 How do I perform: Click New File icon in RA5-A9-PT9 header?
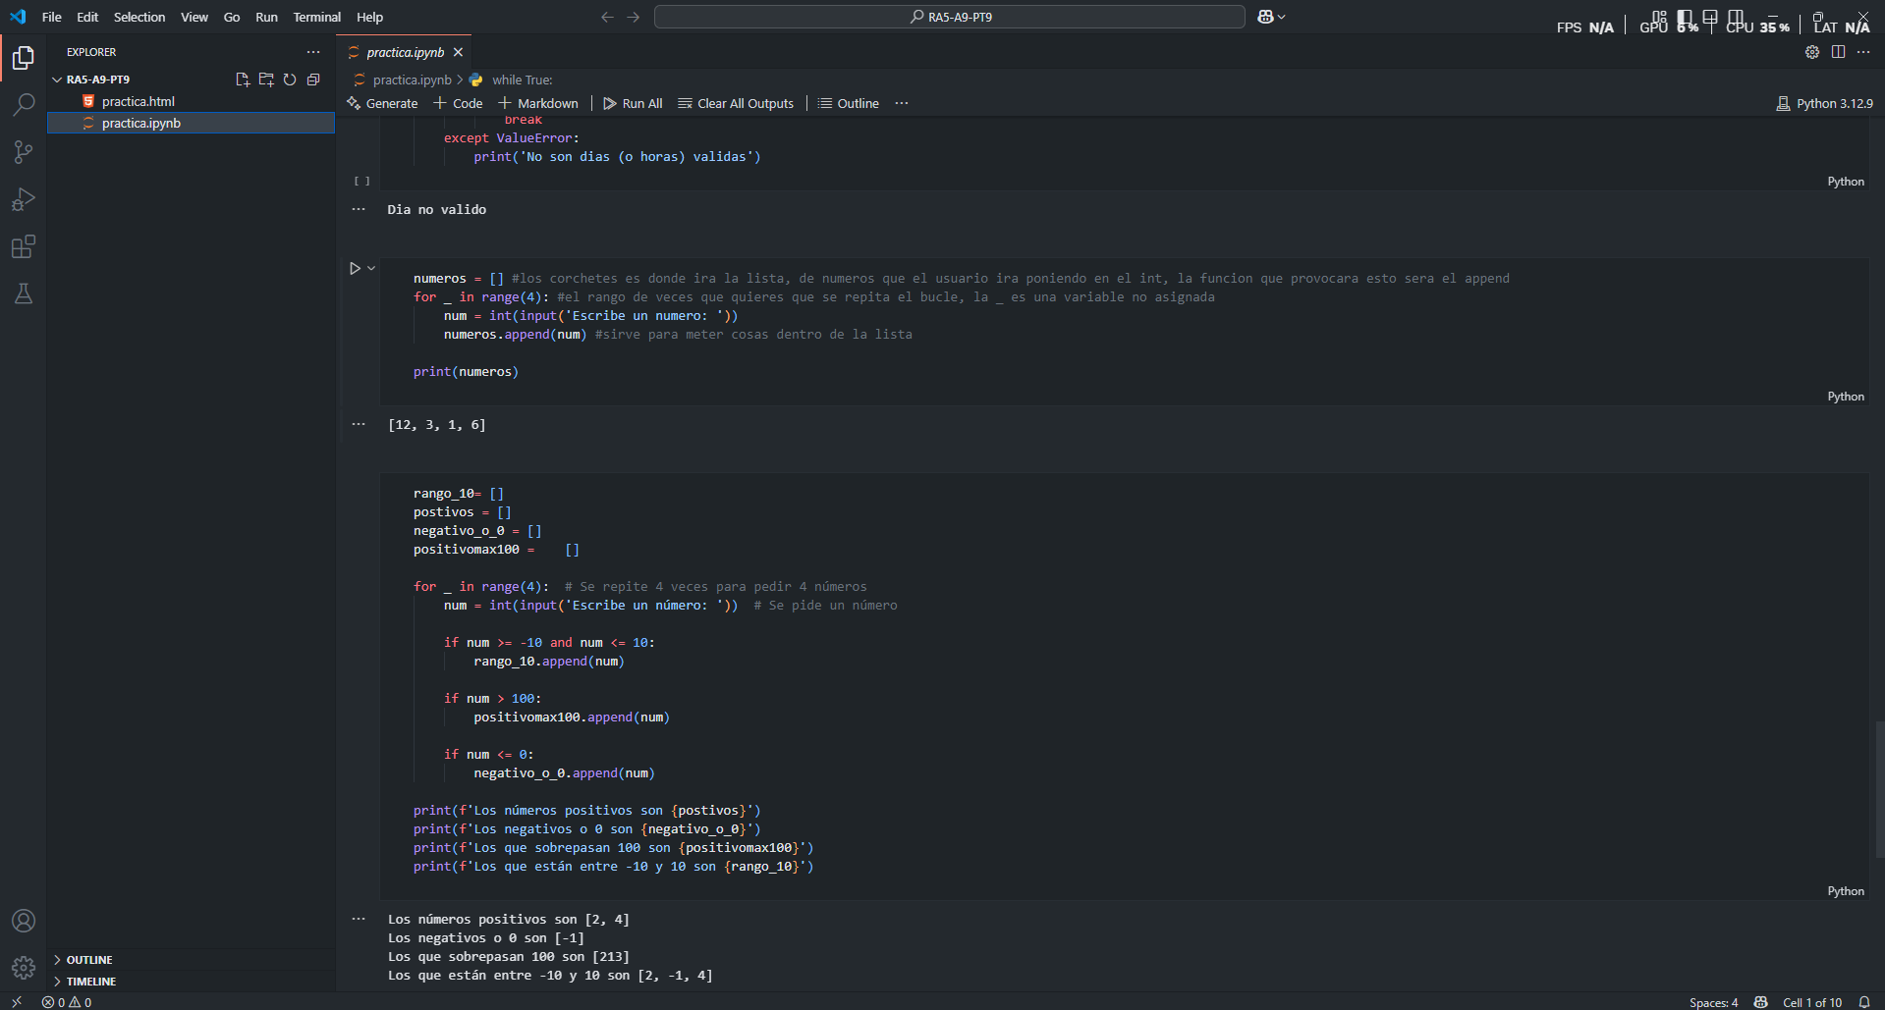point(243,80)
